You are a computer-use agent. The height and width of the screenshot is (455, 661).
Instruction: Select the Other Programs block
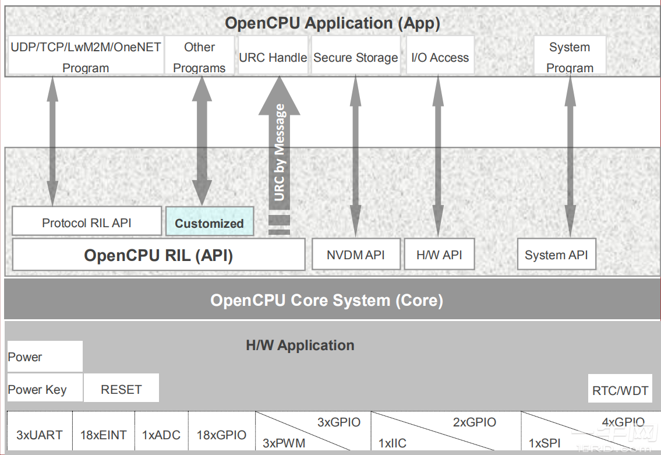[x=199, y=57]
